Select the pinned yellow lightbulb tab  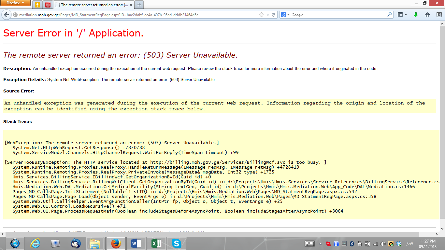click(38, 5)
